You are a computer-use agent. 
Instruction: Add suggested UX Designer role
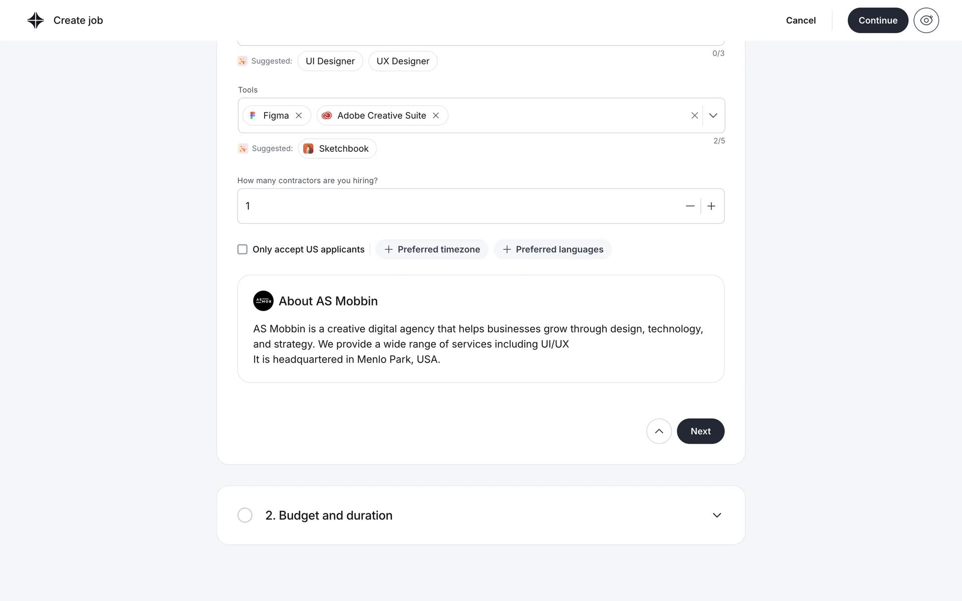[x=403, y=61]
